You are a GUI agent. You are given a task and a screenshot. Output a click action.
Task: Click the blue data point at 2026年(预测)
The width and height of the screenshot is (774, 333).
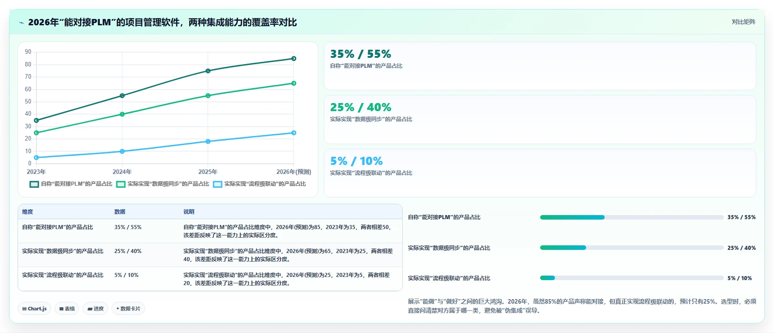(294, 133)
